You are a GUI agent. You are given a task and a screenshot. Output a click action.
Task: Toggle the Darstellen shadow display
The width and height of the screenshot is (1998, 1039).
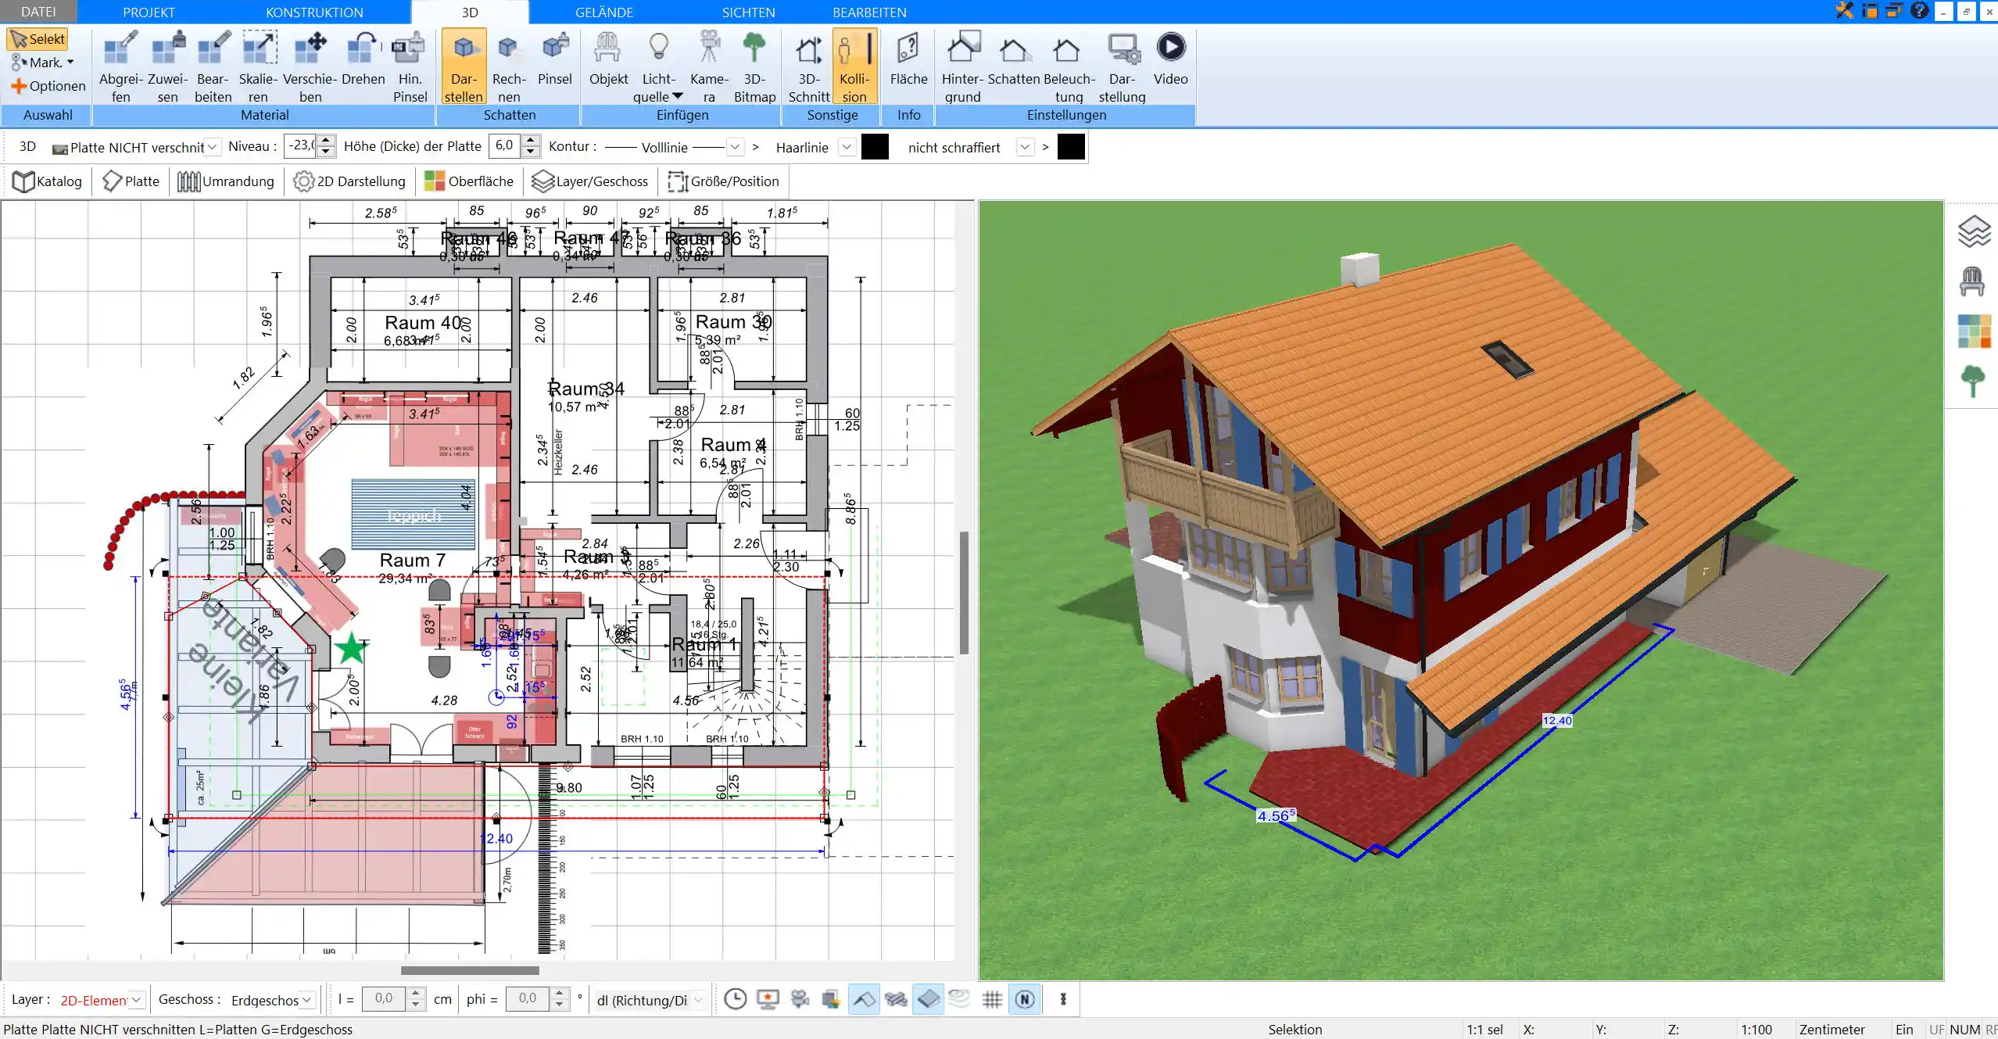464,66
